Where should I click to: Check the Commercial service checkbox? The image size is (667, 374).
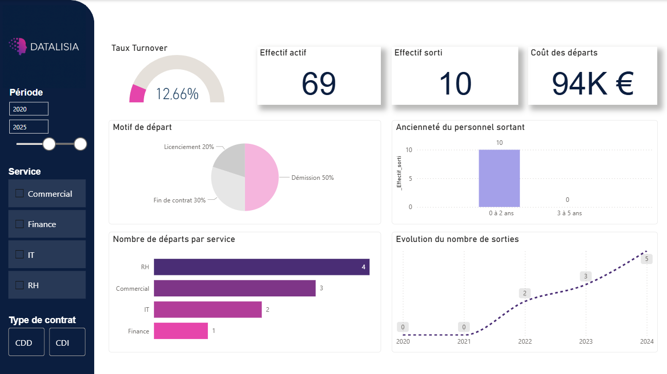pyautogui.click(x=20, y=194)
